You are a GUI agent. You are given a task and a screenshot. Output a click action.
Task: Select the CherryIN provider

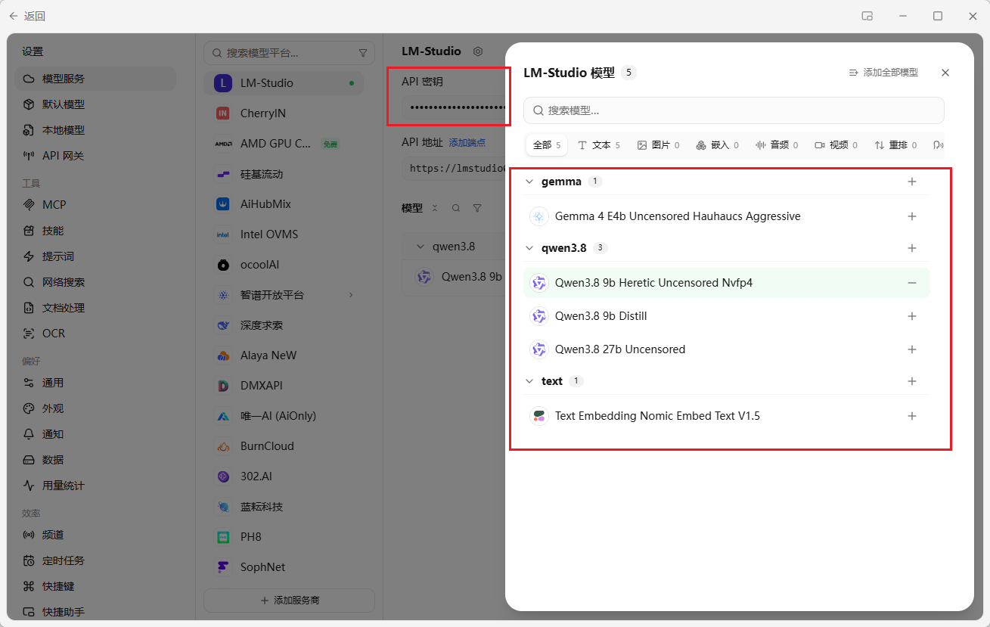click(284, 113)
